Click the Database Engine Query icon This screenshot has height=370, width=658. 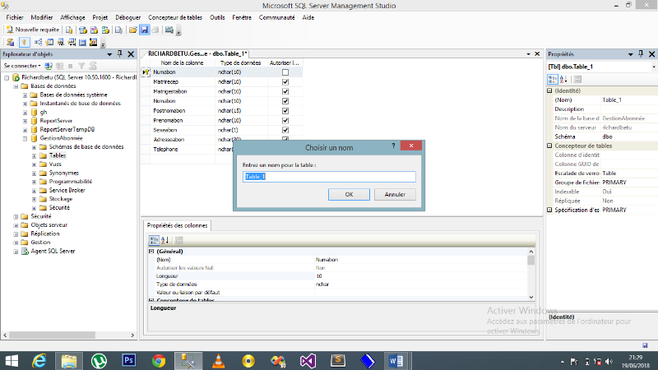point(69,30)
